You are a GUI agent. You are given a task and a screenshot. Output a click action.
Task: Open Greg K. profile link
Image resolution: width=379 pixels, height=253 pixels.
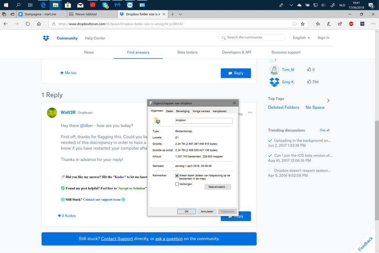click(288, 82)
